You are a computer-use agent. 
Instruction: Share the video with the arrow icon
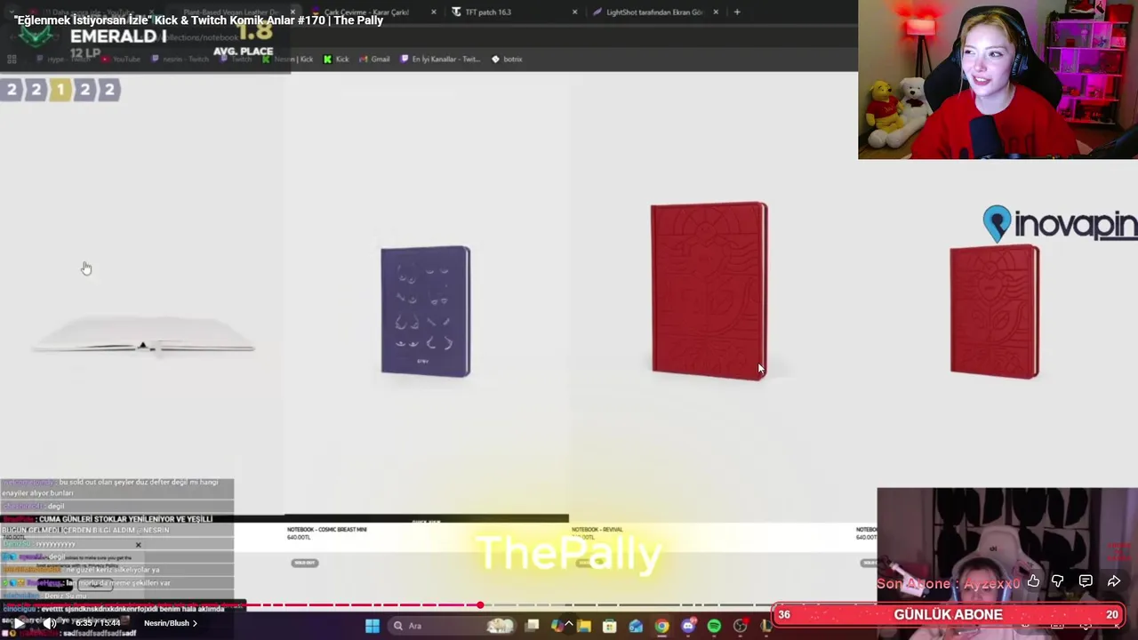(x=1114, y=581)
